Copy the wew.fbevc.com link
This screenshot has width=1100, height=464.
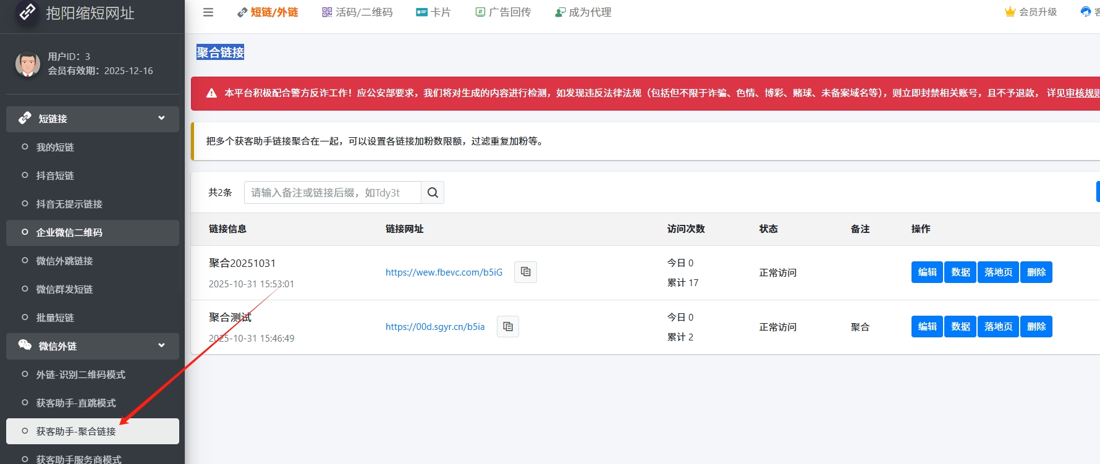pos(525,272)
